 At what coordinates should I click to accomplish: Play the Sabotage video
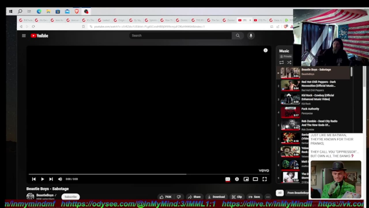42,179
